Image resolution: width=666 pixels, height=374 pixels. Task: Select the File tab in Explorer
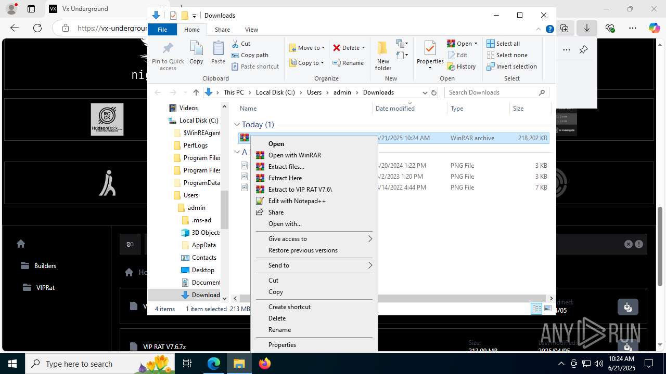[162, 30]
